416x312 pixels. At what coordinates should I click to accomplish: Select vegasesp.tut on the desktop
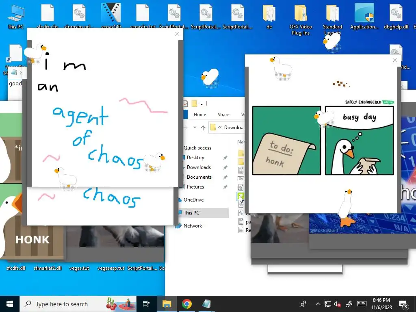111,268
